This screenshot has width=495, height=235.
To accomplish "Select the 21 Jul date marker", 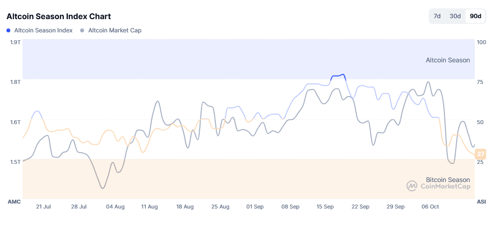I will pyautogui.click(x=44, y=207).
